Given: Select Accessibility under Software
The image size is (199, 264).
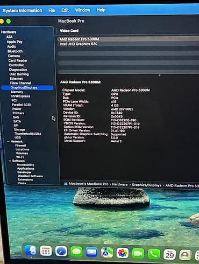Looking at the screenshot, I should 26,165.
